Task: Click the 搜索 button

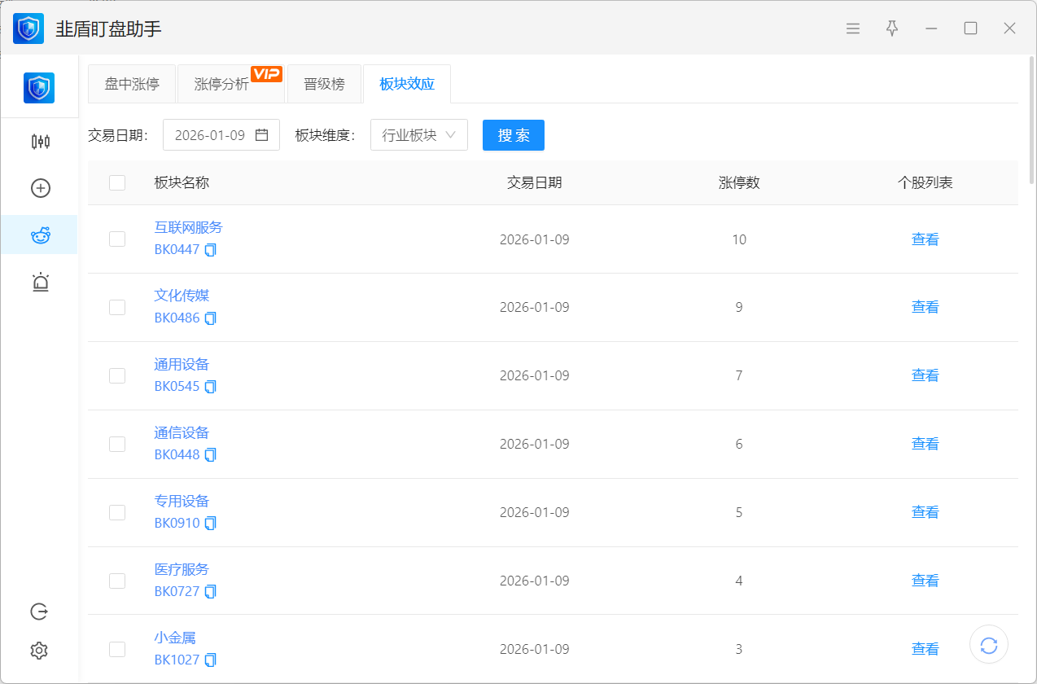Action: click(513, 135)
